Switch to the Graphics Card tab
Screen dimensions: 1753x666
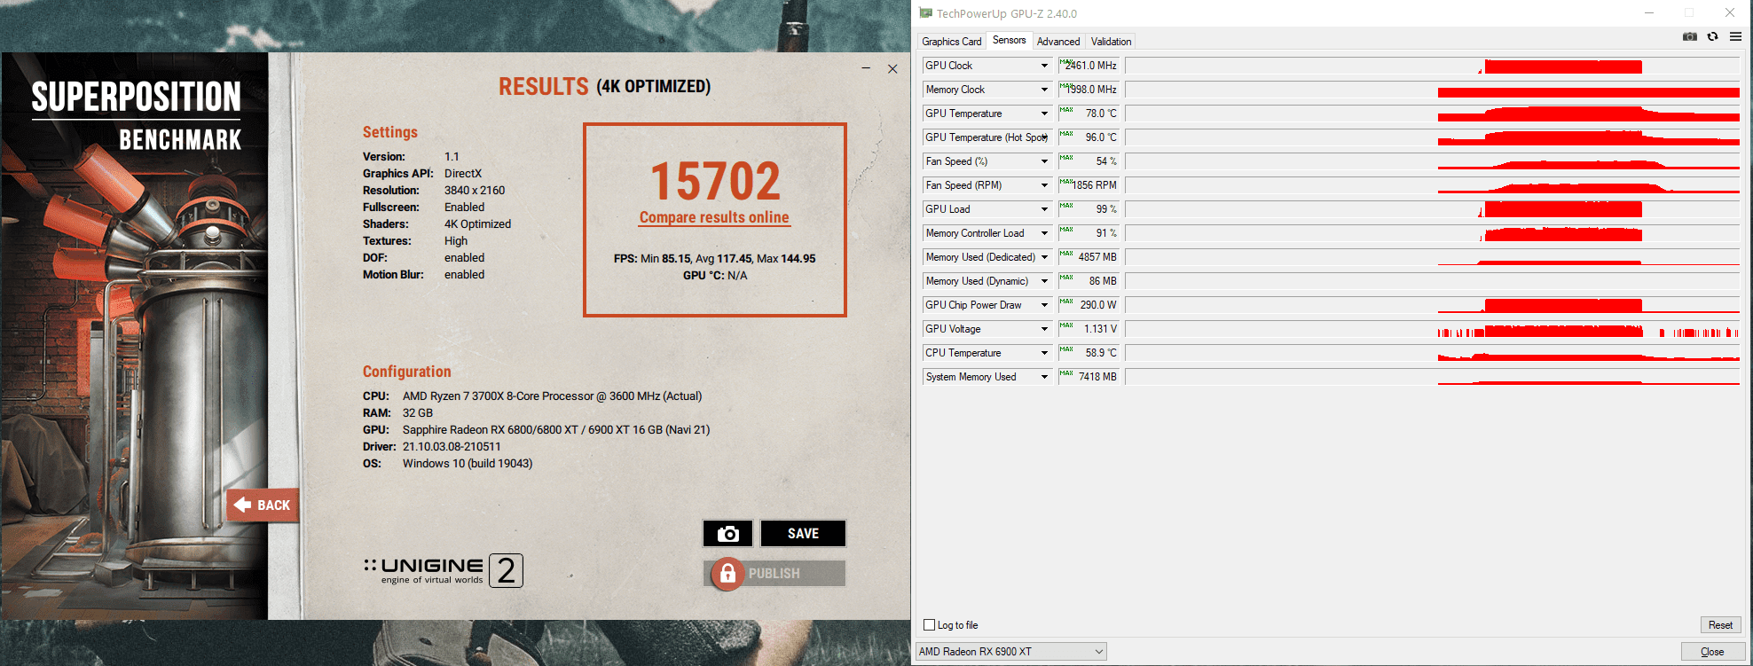click(x=951, y=42)
